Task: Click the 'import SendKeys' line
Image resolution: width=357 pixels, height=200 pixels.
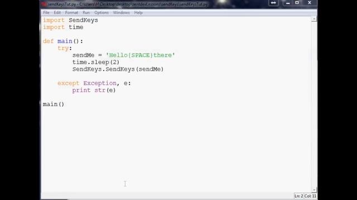Action: [70, 20]
